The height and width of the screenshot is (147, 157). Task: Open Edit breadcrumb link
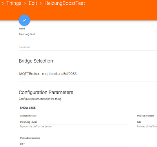[x=33, y=3]
